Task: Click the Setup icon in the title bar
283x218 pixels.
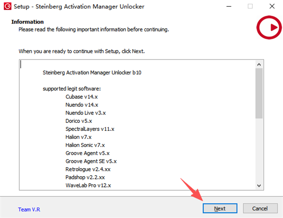Action: click(x=7, y=7)
